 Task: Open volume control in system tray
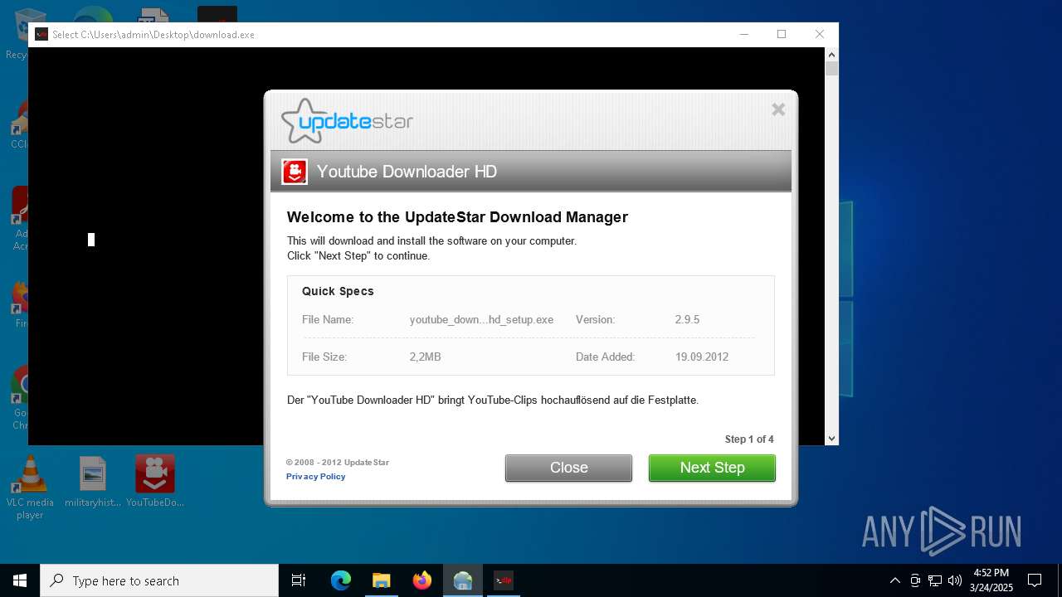tap(955, 580)
